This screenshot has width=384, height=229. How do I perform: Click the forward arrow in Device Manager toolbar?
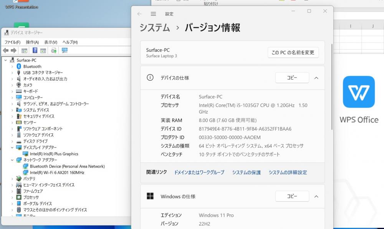[14, 50]
